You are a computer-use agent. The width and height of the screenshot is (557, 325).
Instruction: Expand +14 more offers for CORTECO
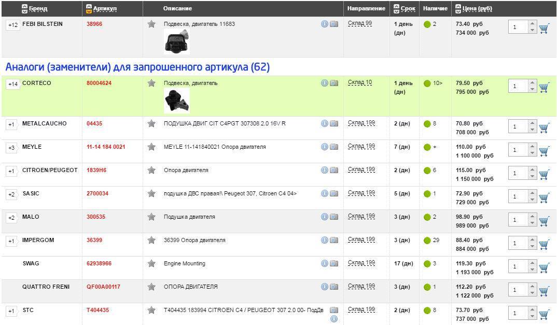click(13, 84)
